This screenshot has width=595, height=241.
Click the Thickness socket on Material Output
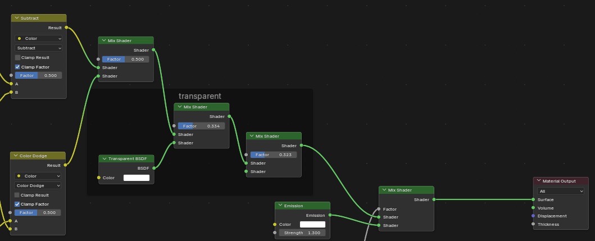click(533, 224)
